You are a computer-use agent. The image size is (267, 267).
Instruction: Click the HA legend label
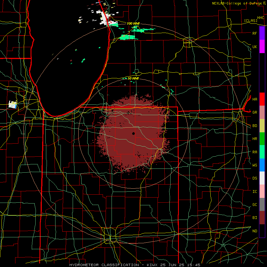coord(255,99)
